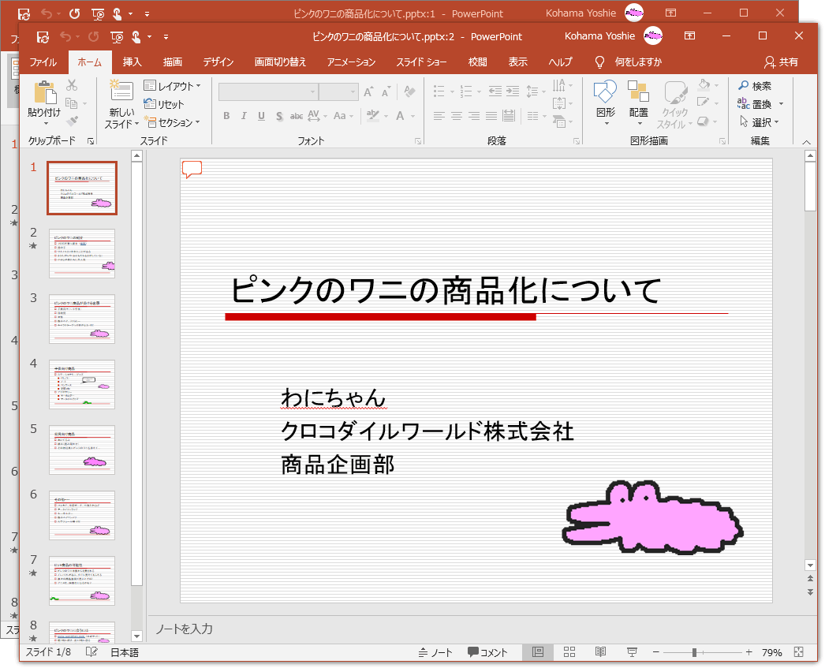Open the 選択 select dropdown

point(759,122)
